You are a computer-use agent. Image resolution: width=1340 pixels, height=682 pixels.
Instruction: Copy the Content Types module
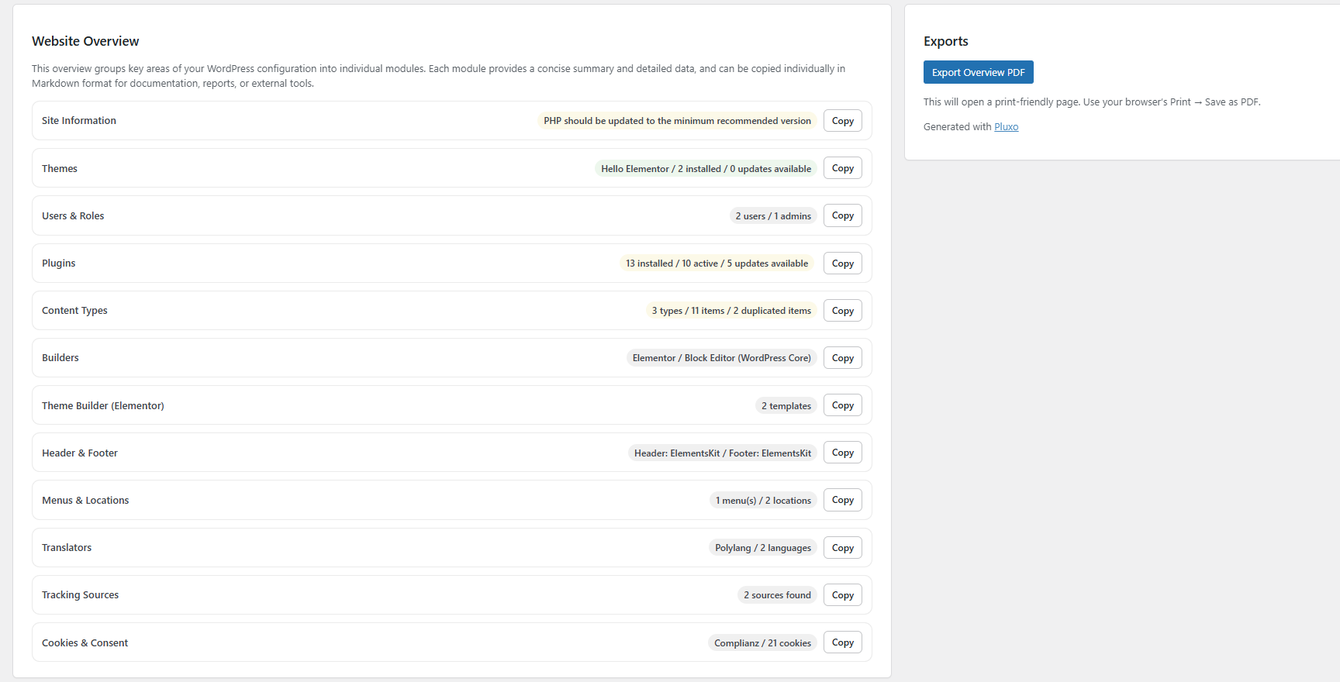(x=842, y=311)
